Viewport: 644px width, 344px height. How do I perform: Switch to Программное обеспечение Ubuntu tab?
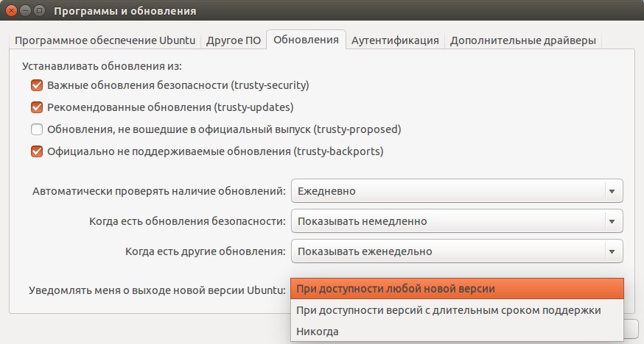[x=106, y=40]
